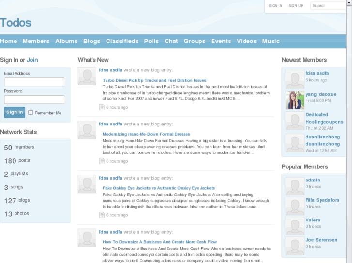
Task: Open Fake Oakley Eye Jackets blog link
Action: (x=159, y=188)
